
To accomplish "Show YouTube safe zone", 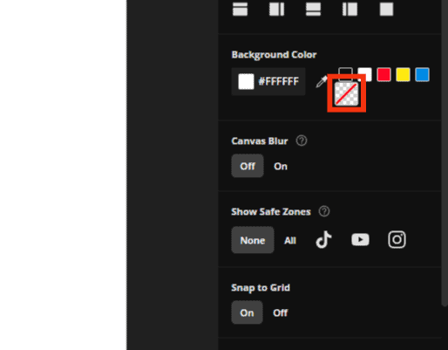I will click(x=360, y=240).
